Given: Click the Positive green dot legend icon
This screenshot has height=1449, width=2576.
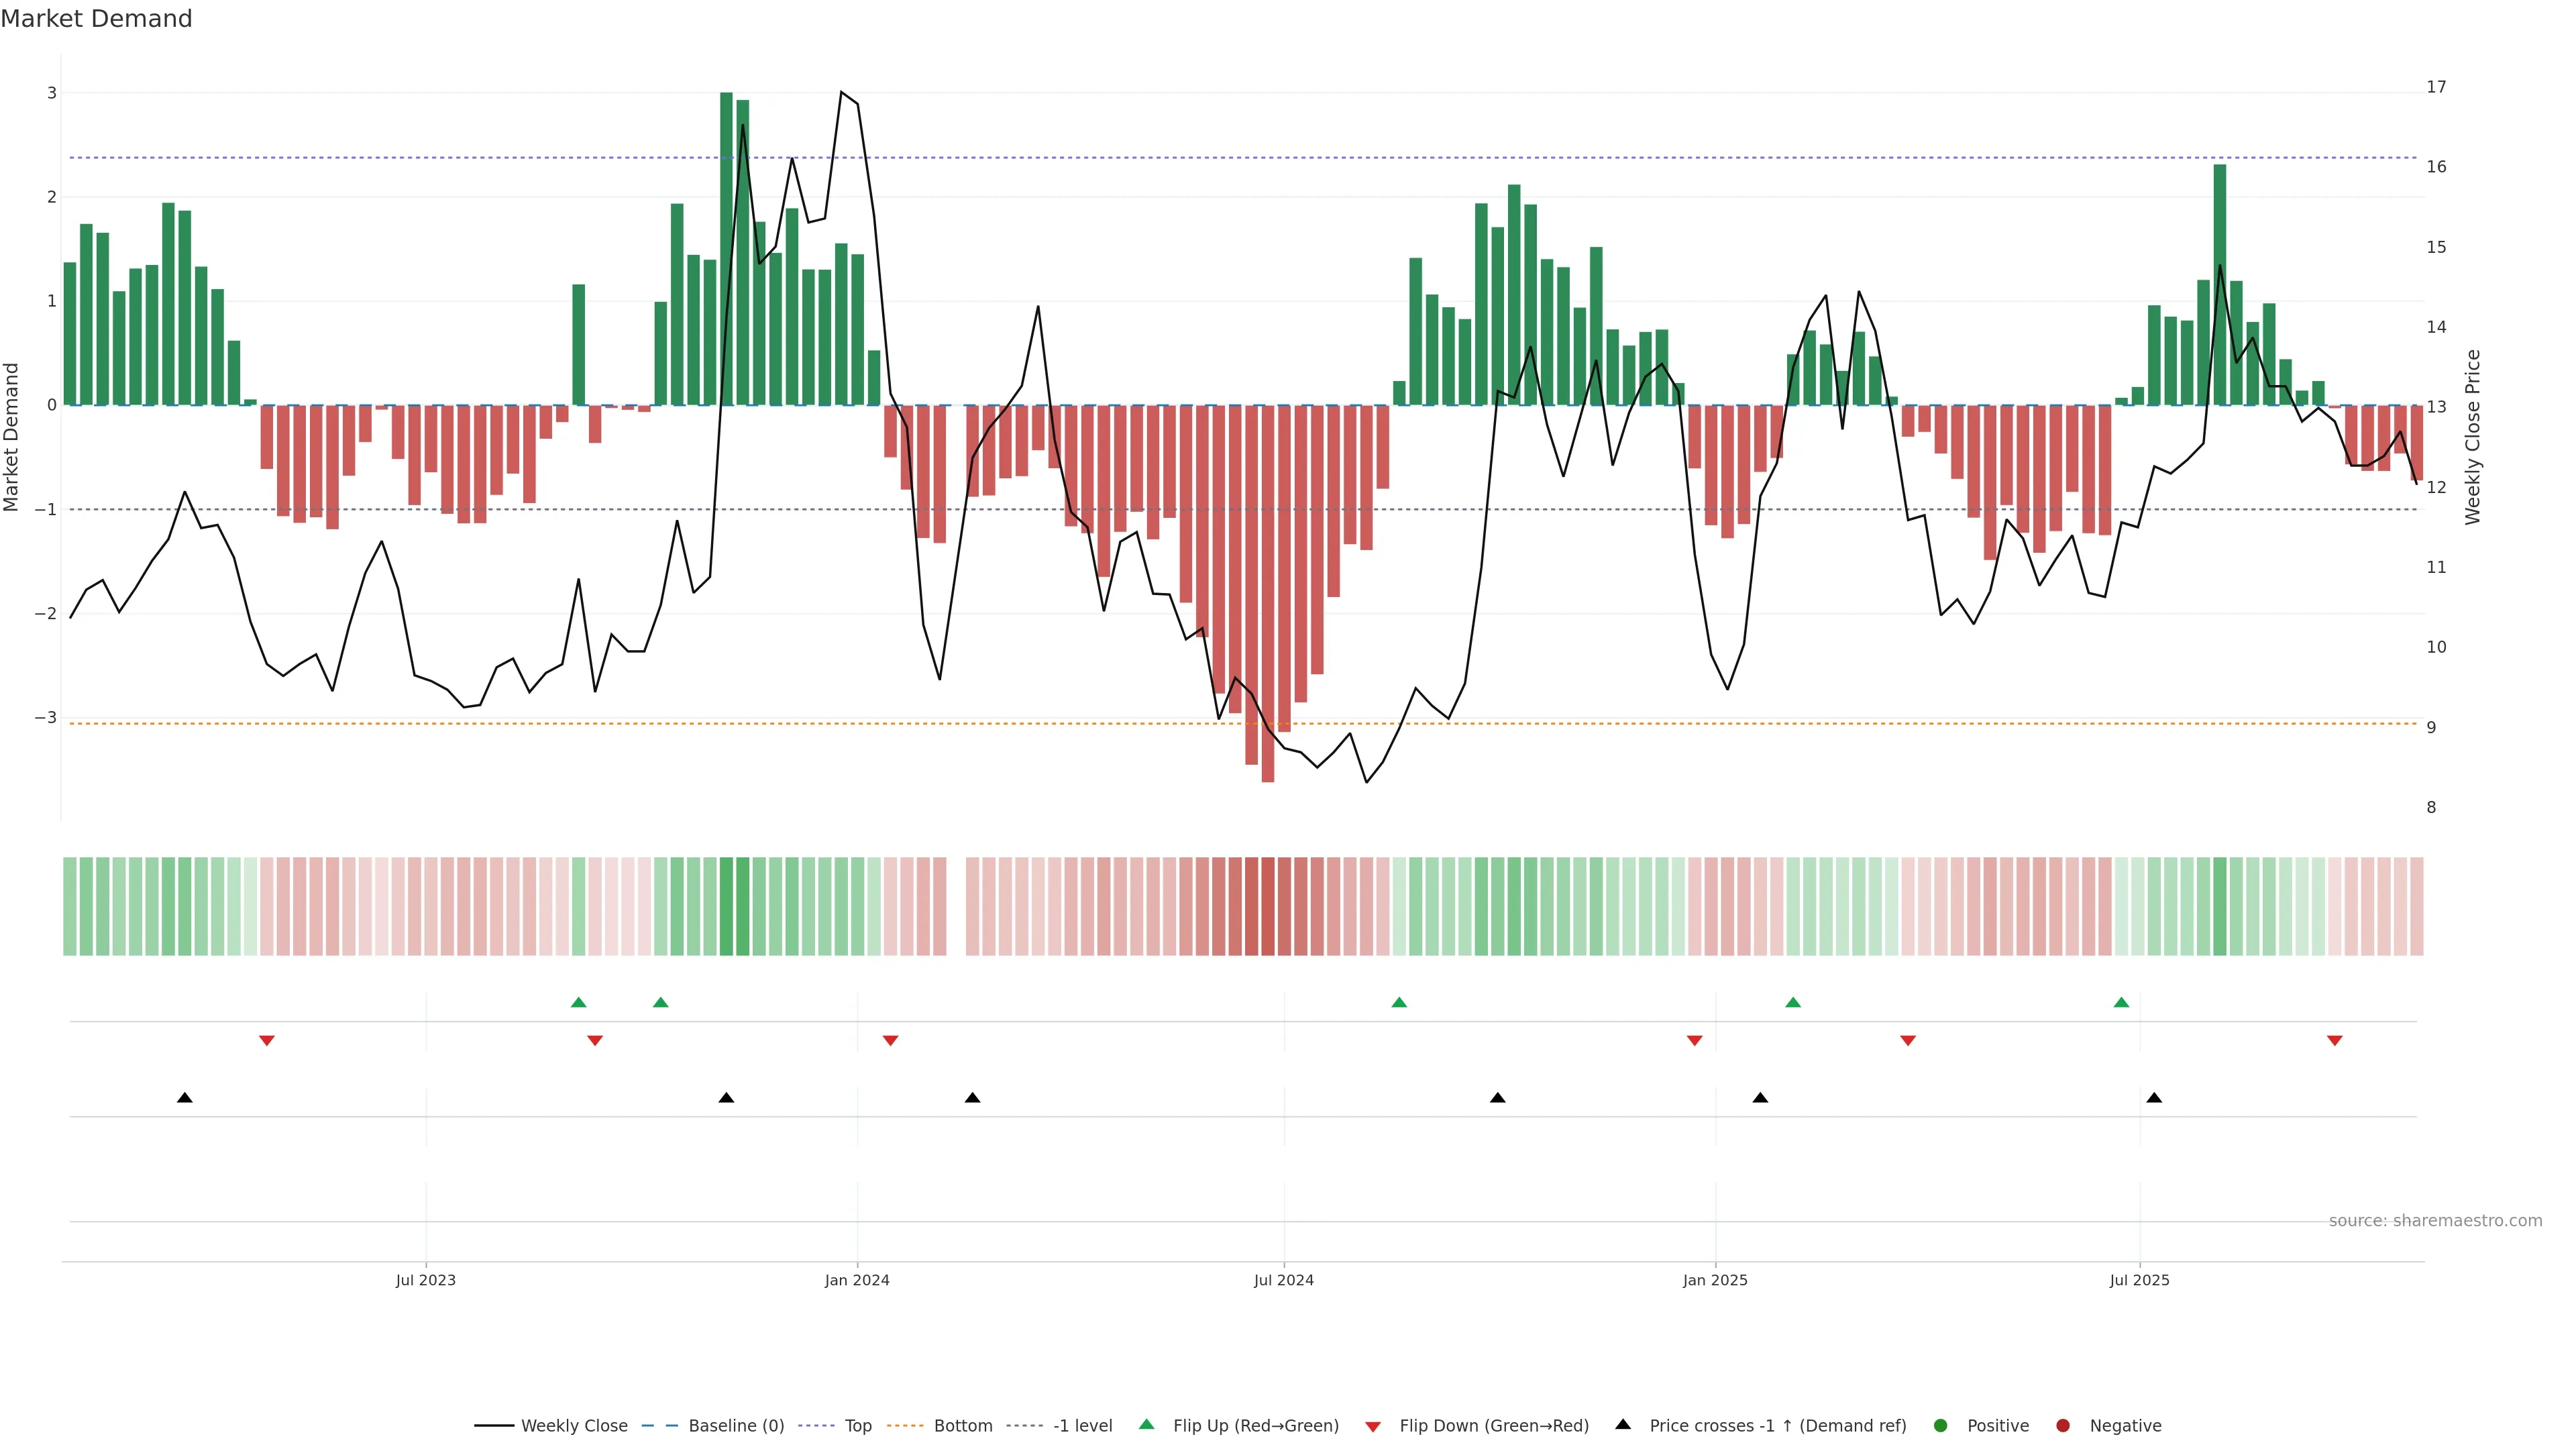Looking at the screenshot, I should (1941, 1425).
